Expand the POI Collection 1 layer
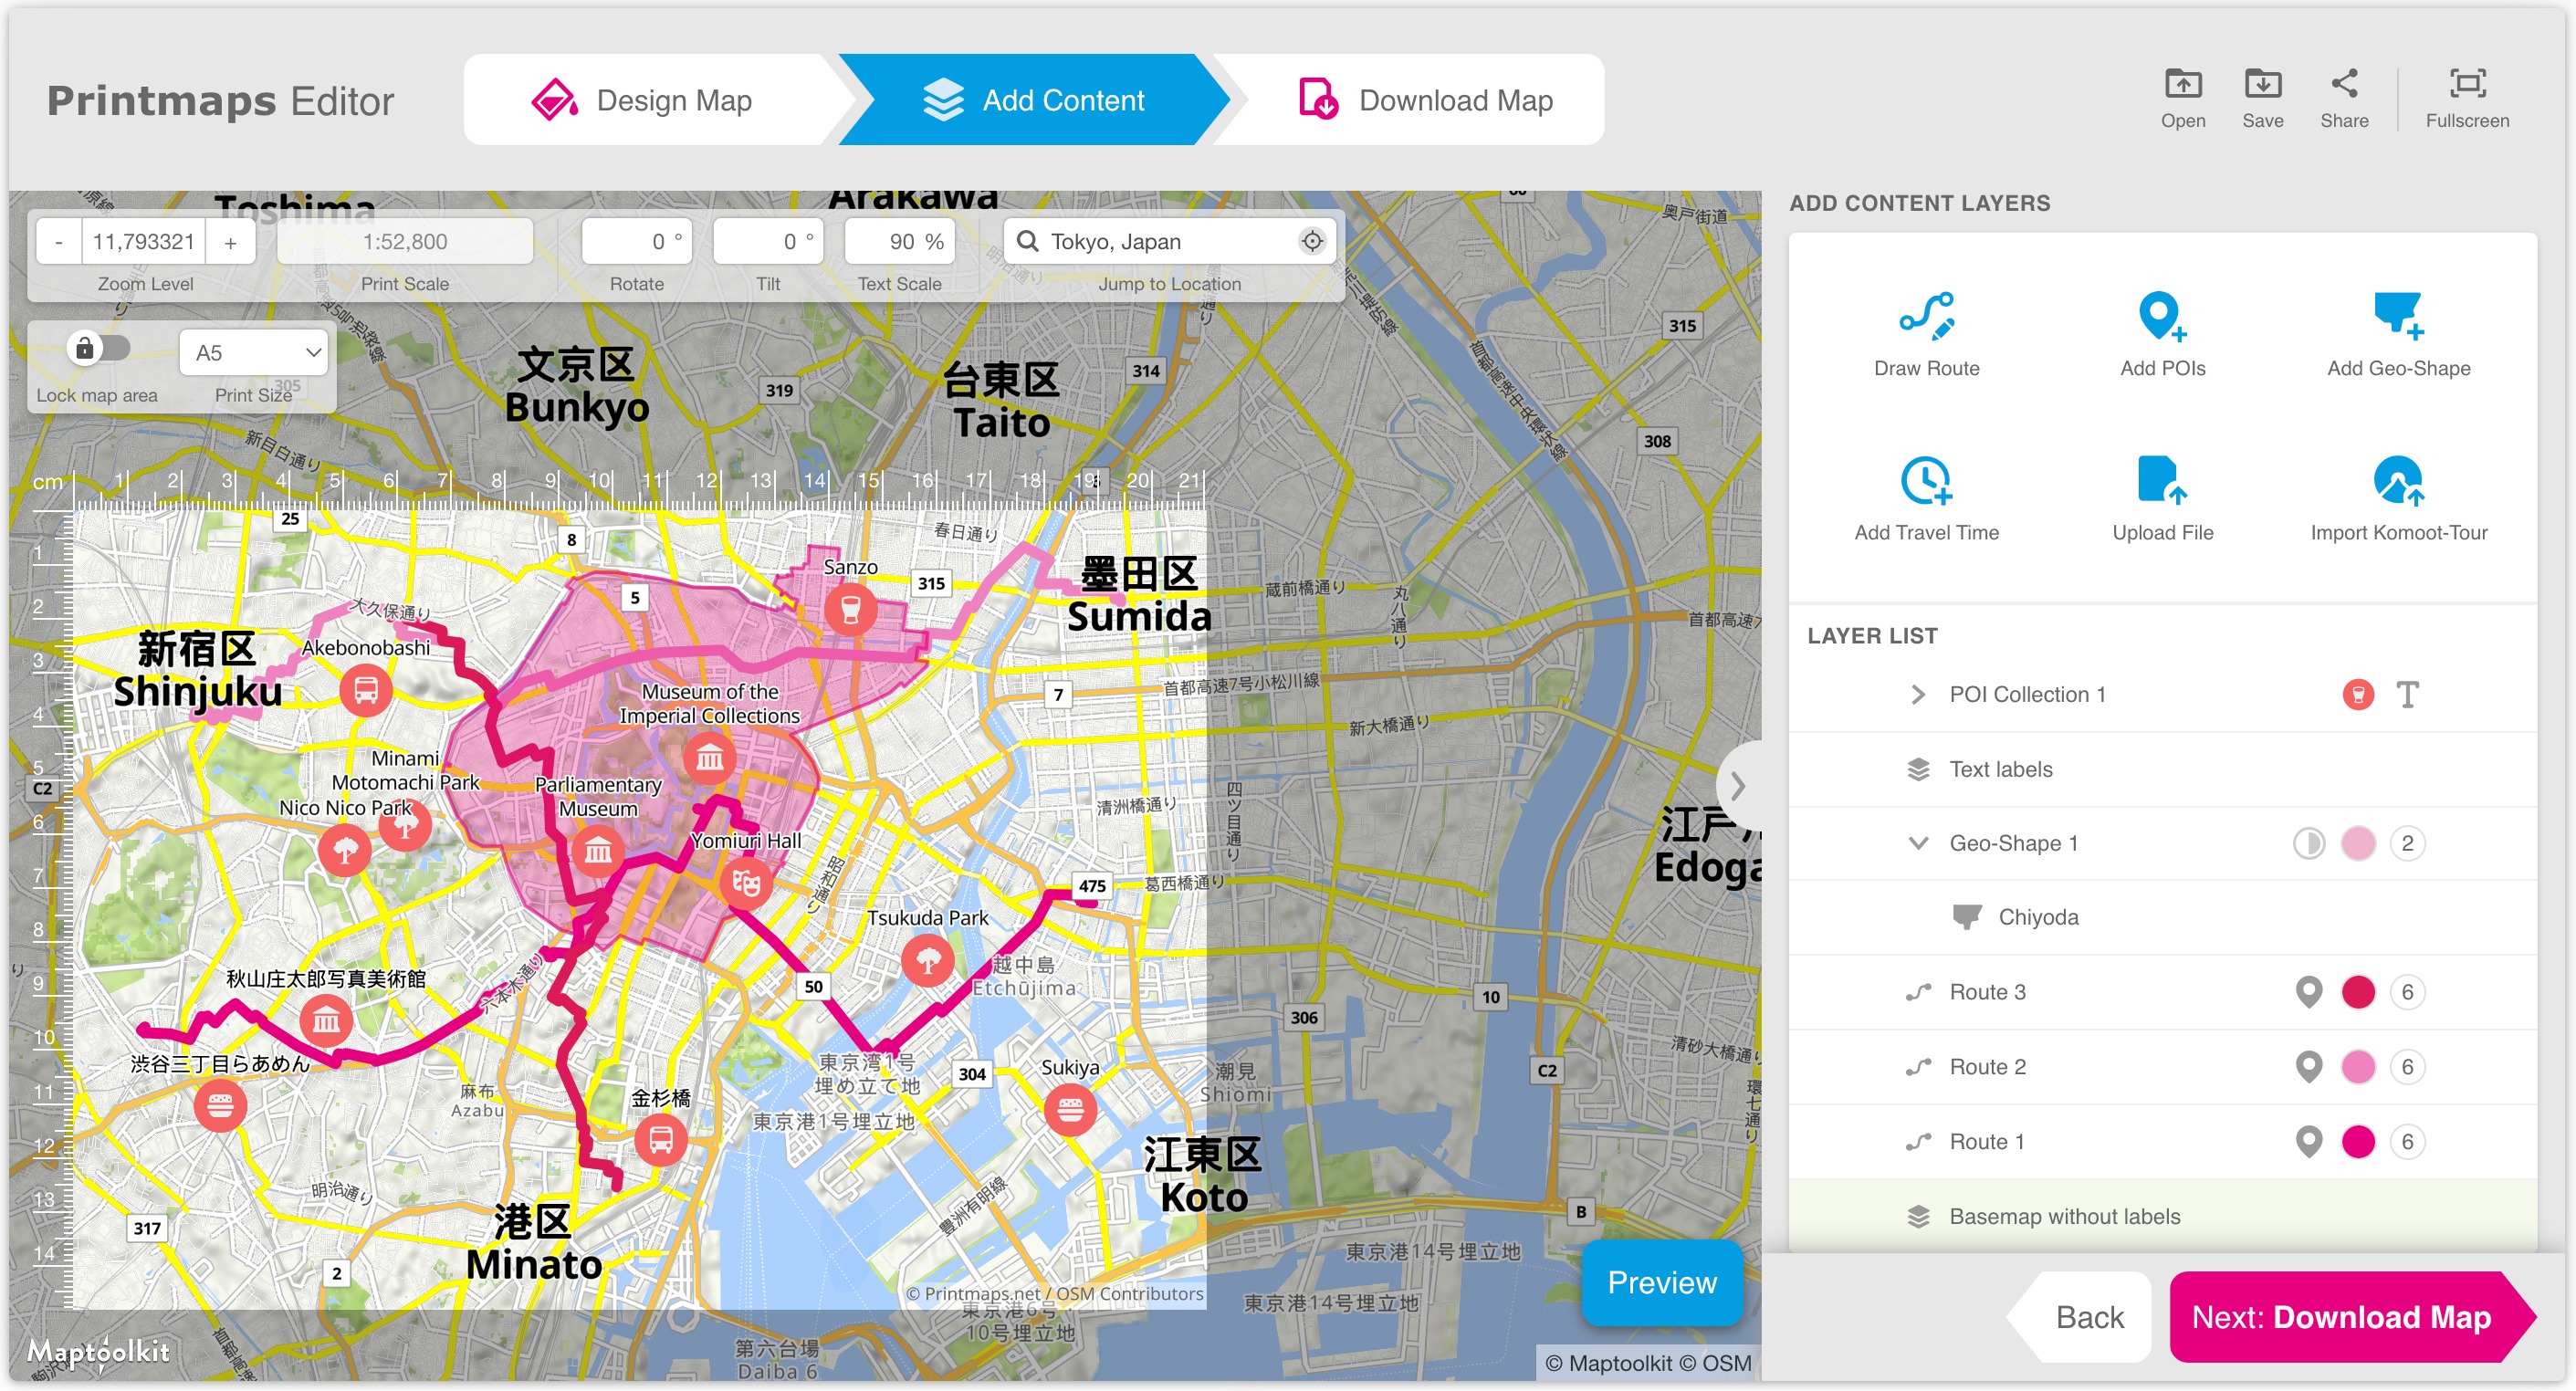Screen dimensions: 2576x1391 [1917, 694]
